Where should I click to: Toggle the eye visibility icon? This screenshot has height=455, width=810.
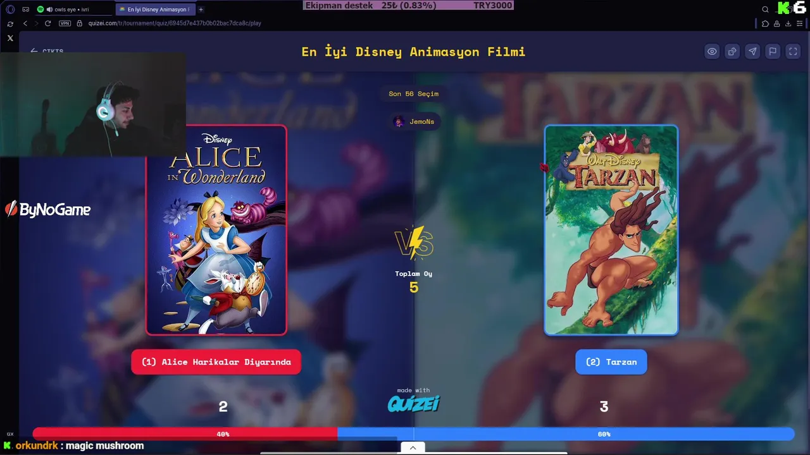[x=712, y=52]
